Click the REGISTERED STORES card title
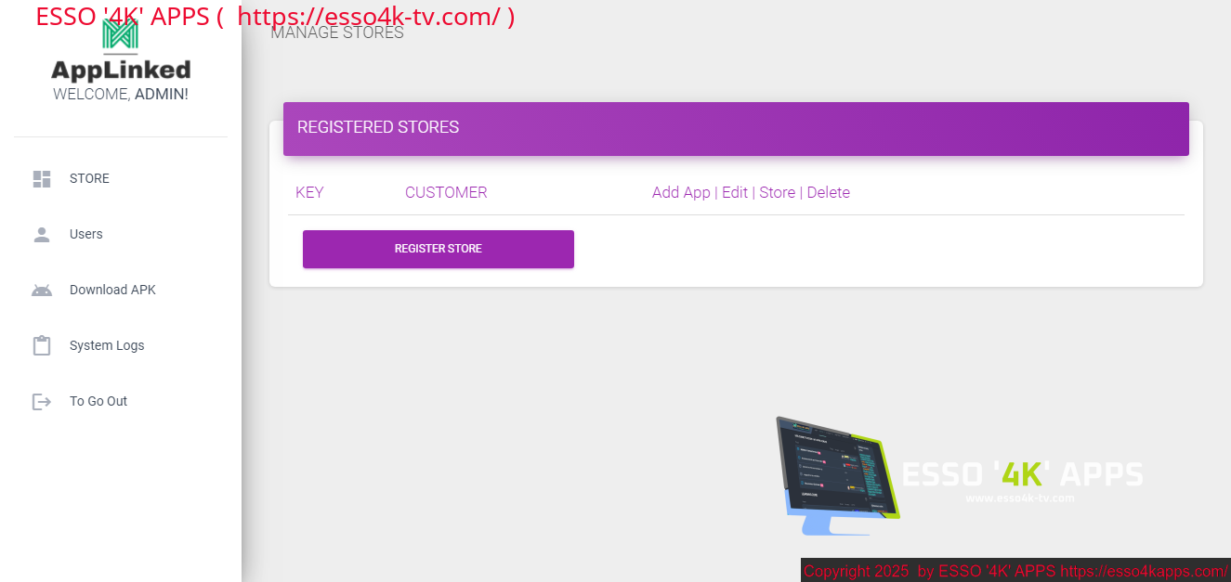Image resolution: width=1231 pixels, height=582 pixels. 378,127
